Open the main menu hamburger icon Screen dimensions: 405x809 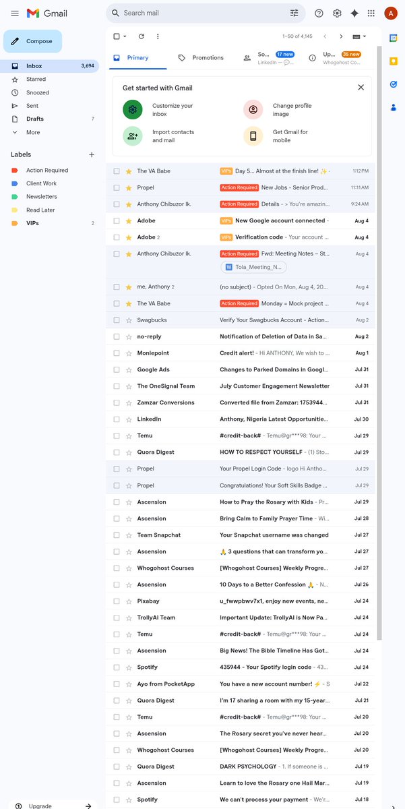(15, 13)
